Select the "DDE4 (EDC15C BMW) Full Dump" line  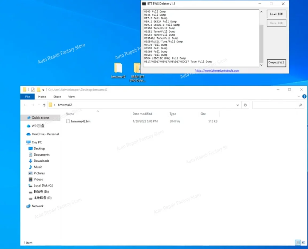pos(165,58)
